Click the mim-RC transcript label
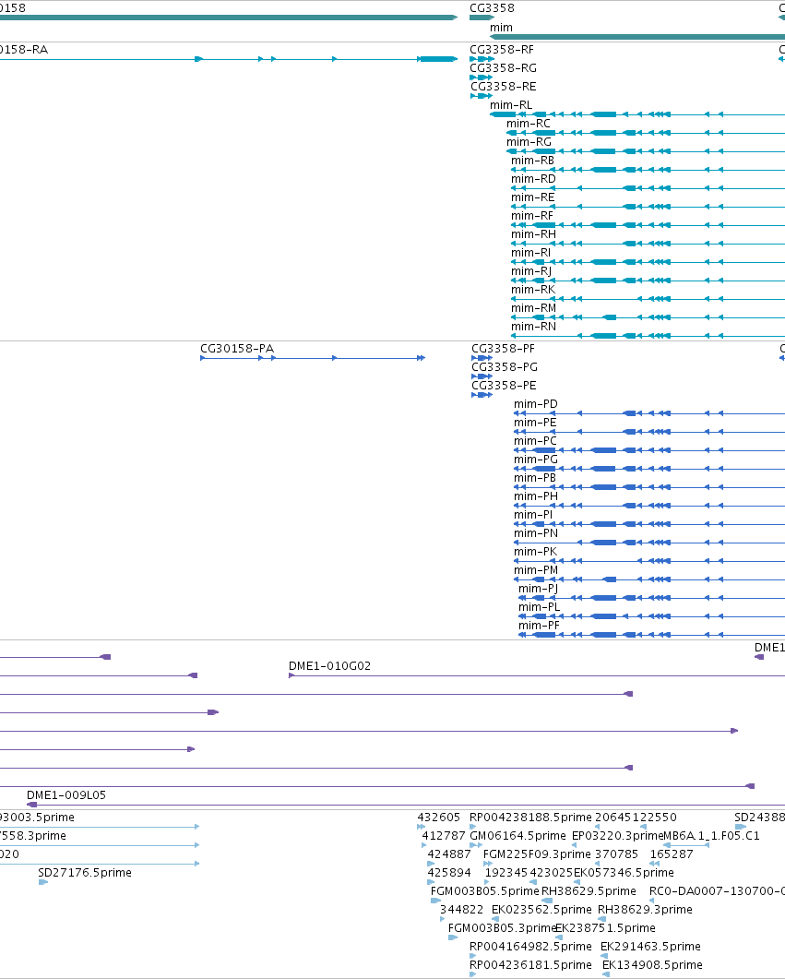 (x=529, y=124)
